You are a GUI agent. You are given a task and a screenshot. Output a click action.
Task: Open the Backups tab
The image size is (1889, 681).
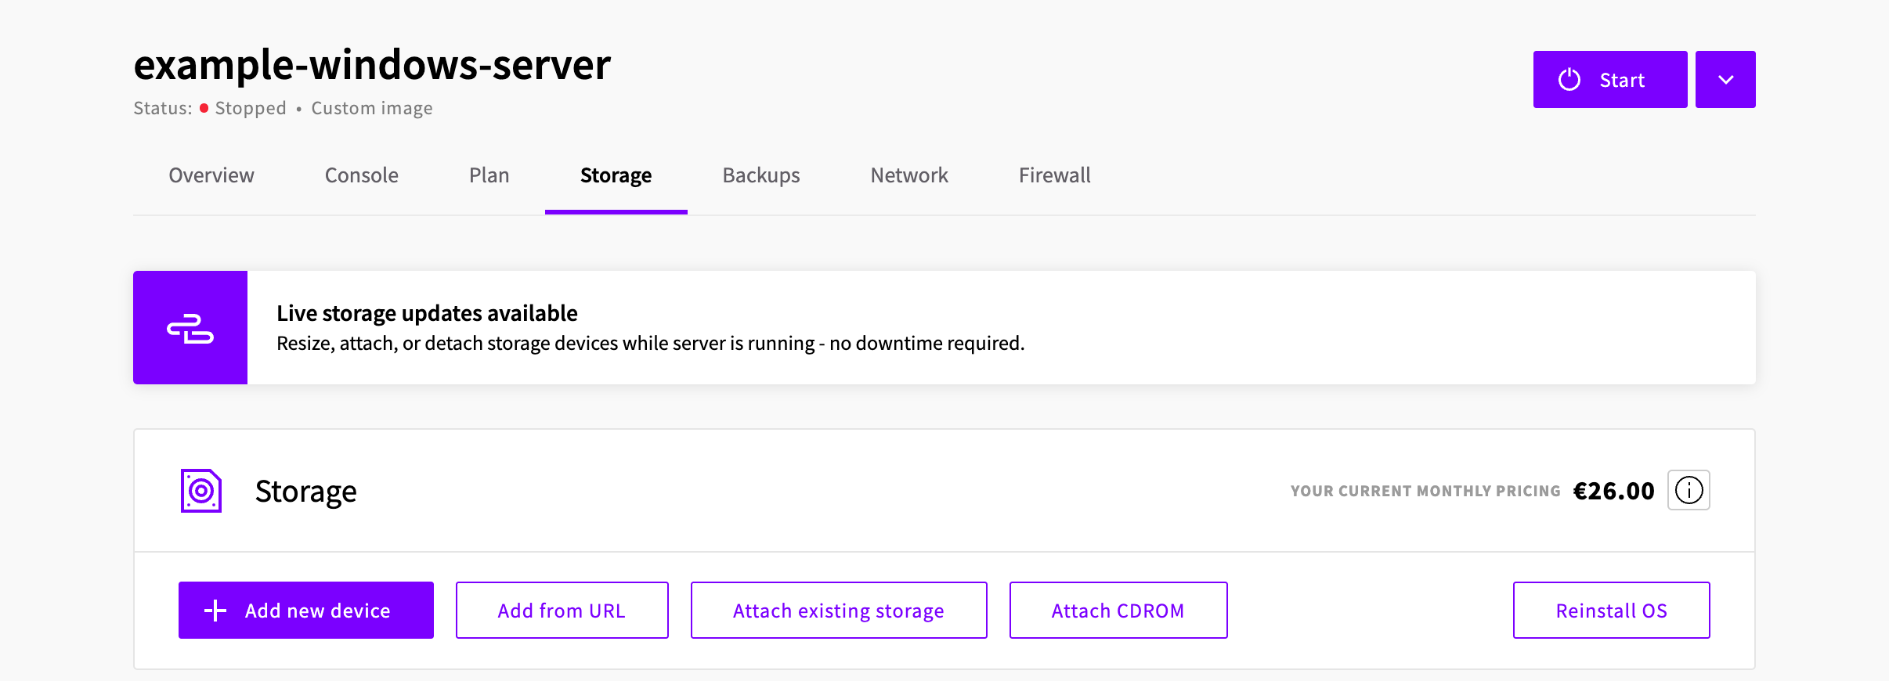click(761, 175)
